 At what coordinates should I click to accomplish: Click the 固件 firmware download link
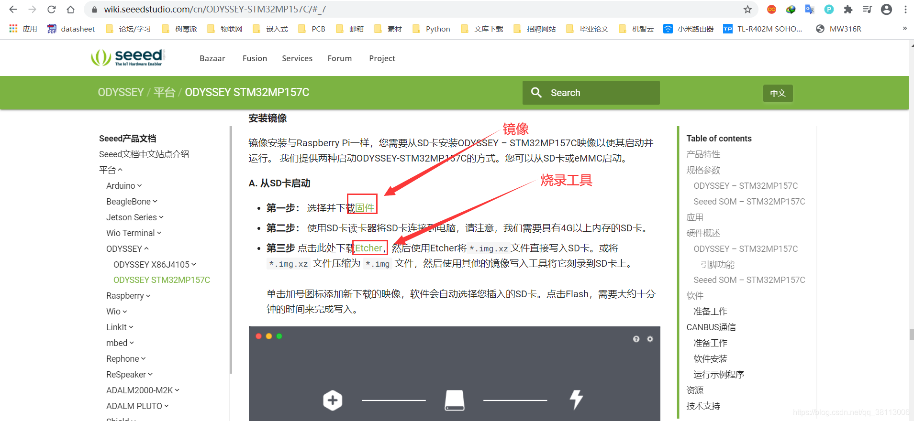(365, 208)
